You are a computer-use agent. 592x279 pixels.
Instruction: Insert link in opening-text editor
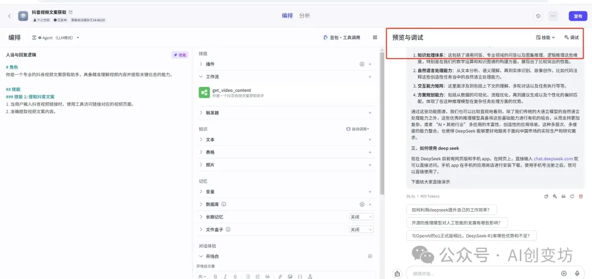point(280,276)
